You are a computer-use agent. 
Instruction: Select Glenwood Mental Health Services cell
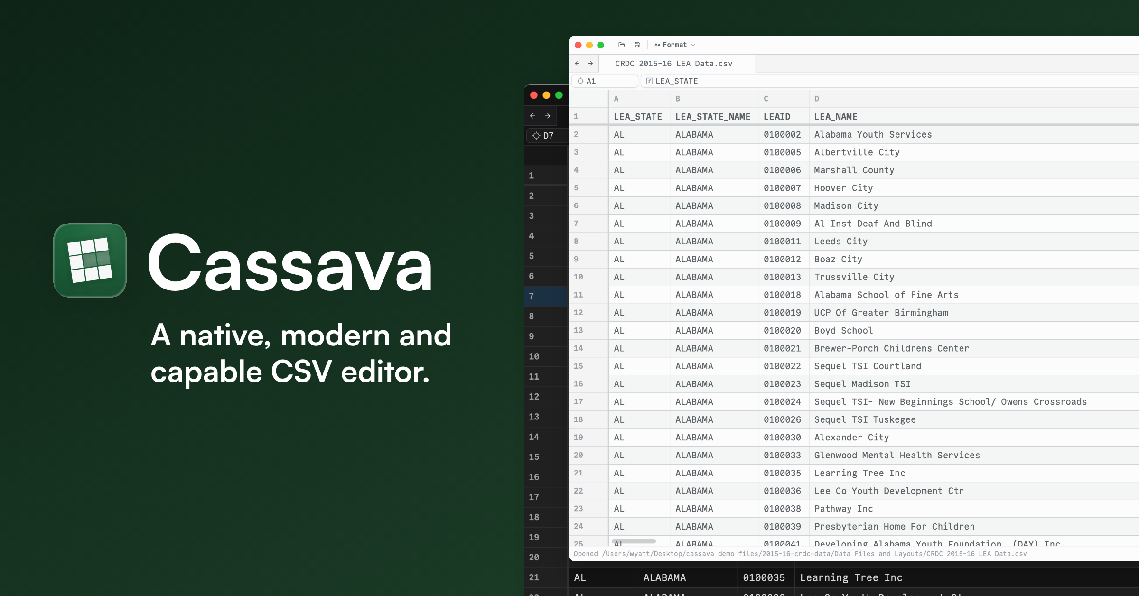974,455
